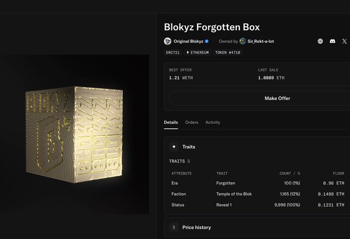350x239 pixels.
Task: Click the 1.21 WETH best offer value
Action: click(181, 78)
